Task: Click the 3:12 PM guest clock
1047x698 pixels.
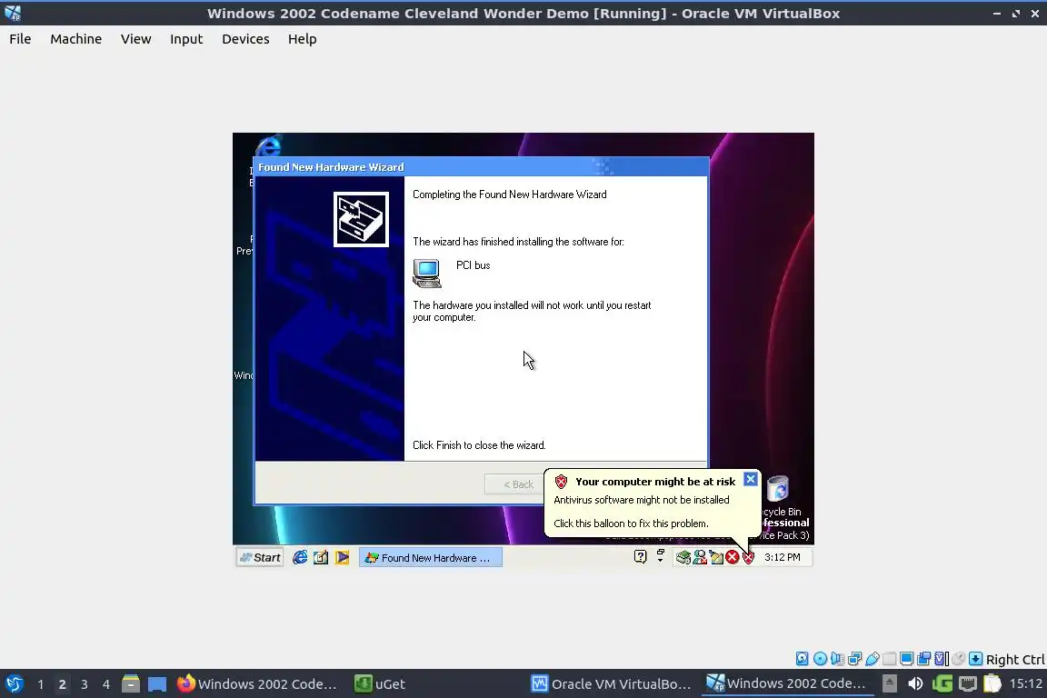Action: point(782,557)
